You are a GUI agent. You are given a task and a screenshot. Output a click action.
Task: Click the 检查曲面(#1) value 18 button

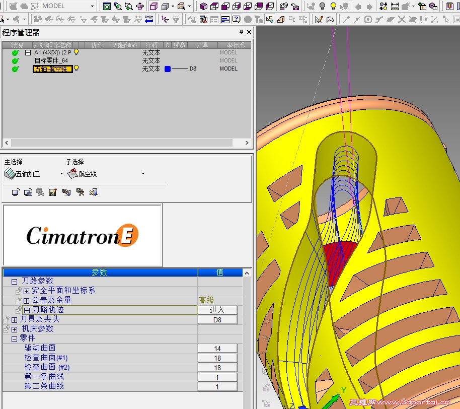[217, 358]
